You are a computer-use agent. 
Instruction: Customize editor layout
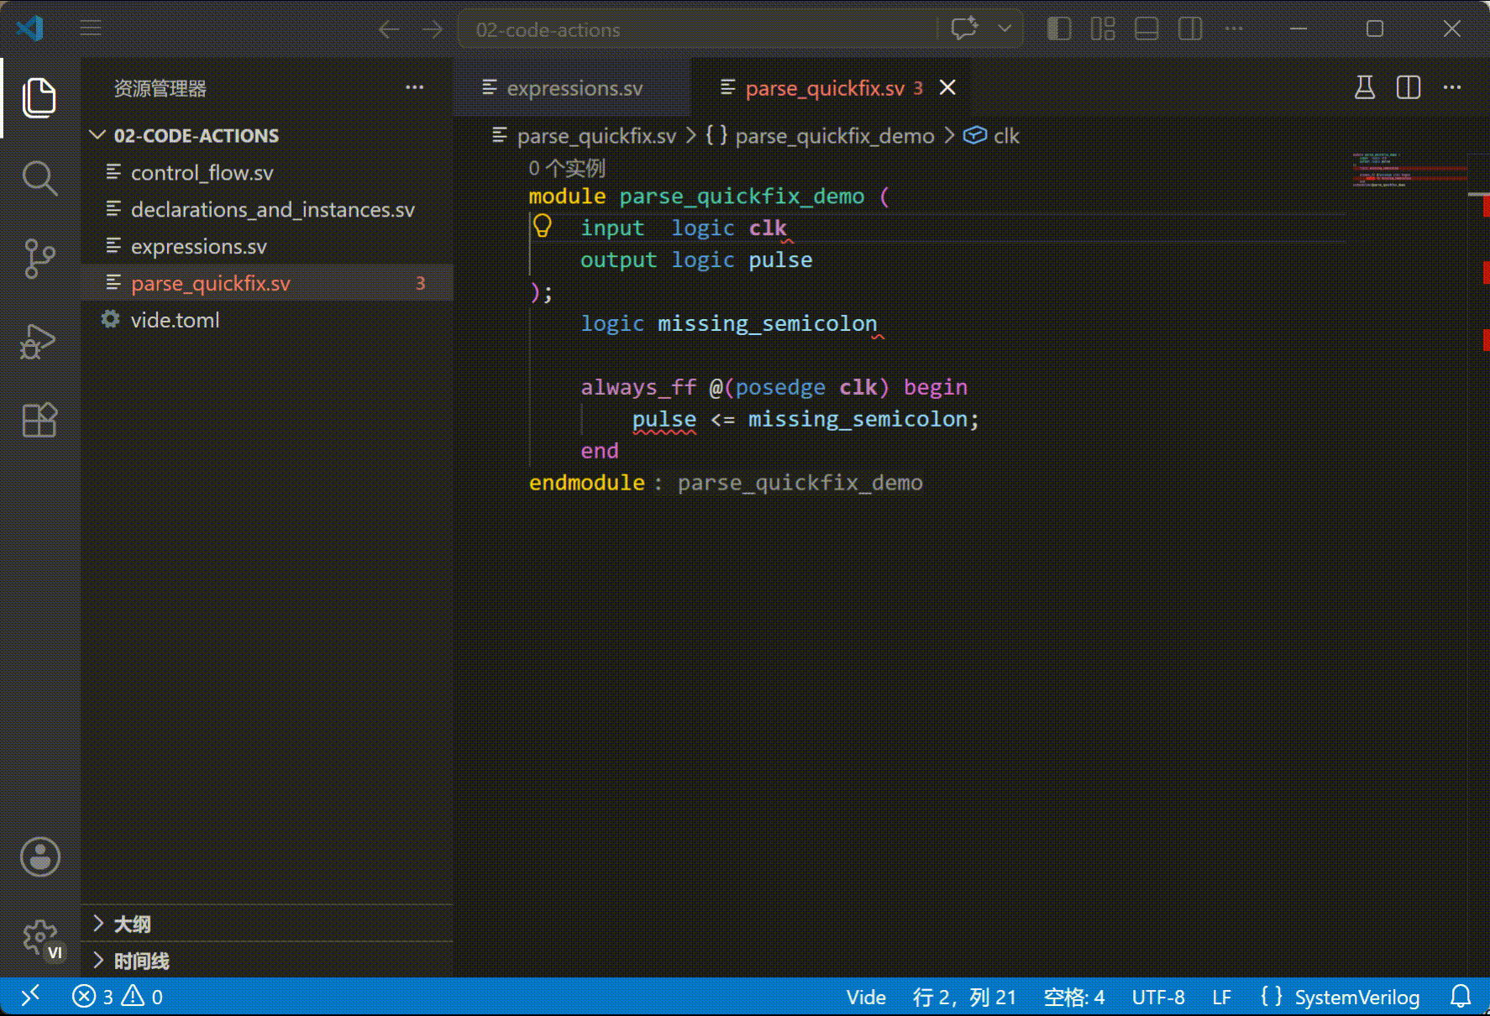point(1103,29)
